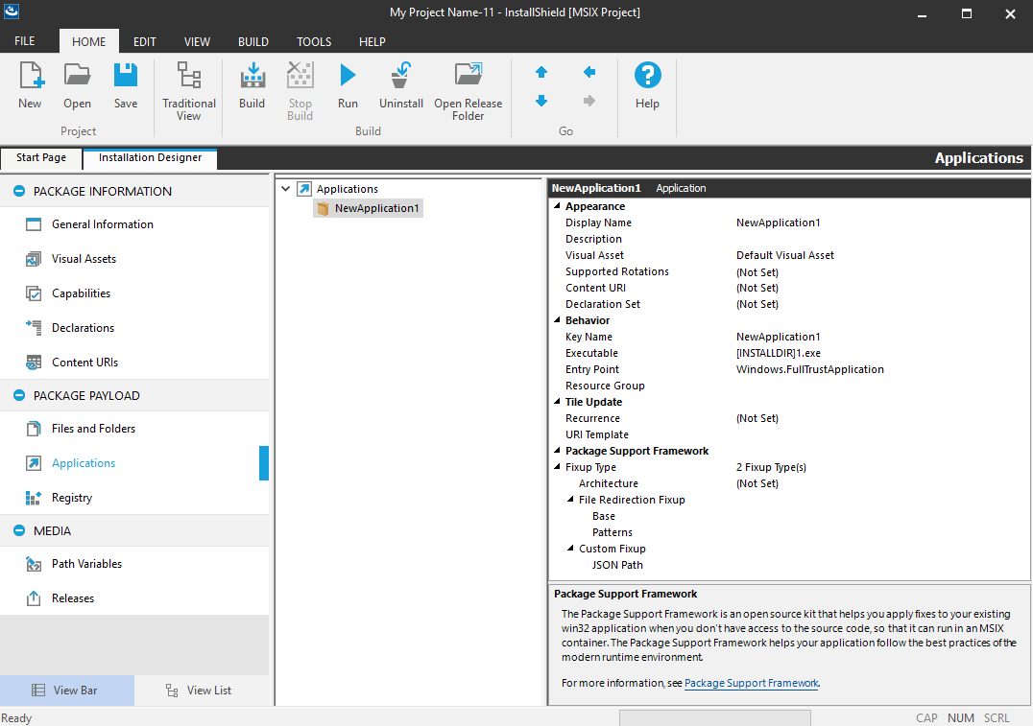Open the BUILD ribbon tab

click(253, 42)
